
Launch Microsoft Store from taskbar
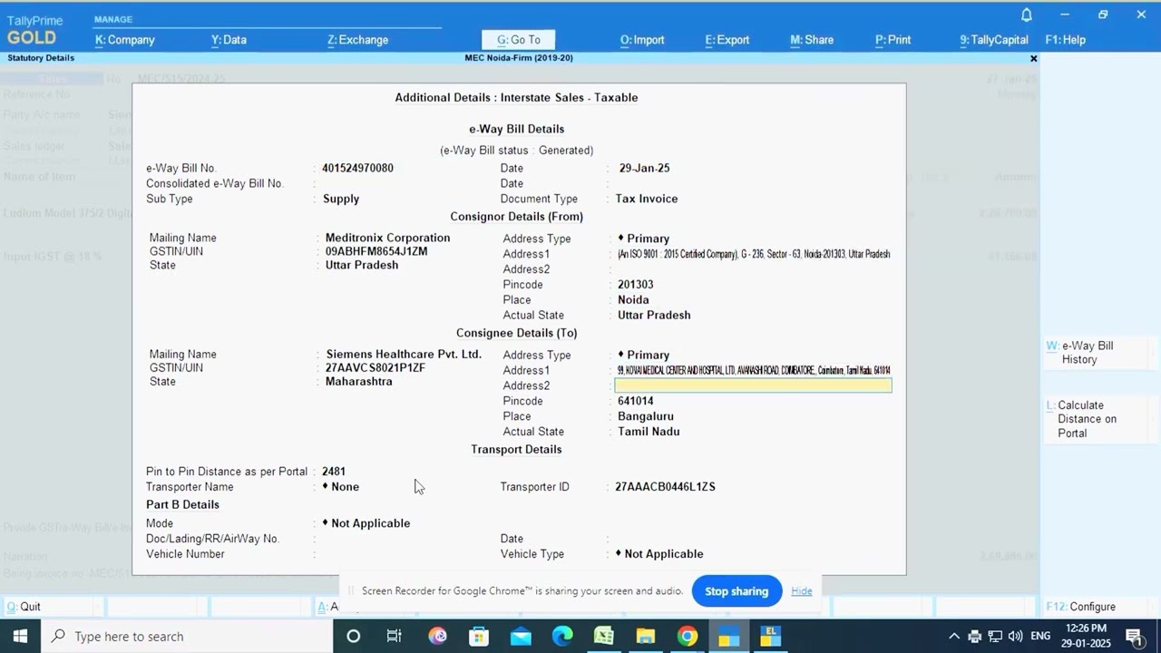pos(479,637)
